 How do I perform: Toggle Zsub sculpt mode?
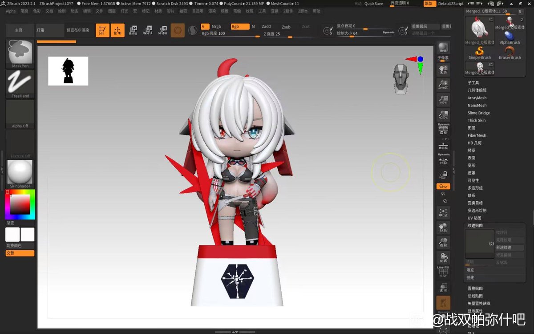coord(286,27)
